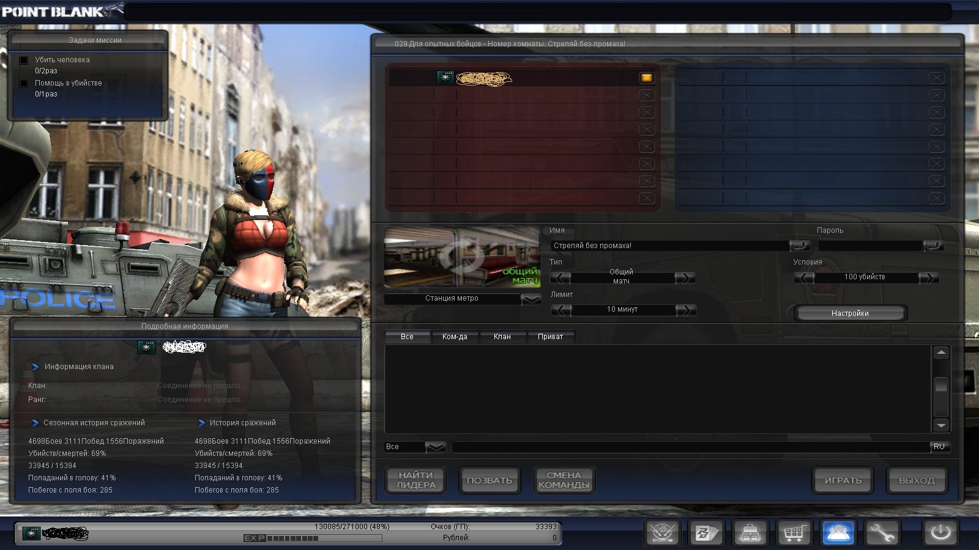Click the Настройки button
The width and height of the screenshot is (979, 550).
(850, 313)
